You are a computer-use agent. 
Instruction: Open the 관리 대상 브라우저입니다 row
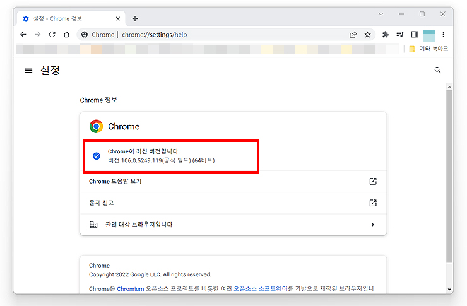(233, 225)
